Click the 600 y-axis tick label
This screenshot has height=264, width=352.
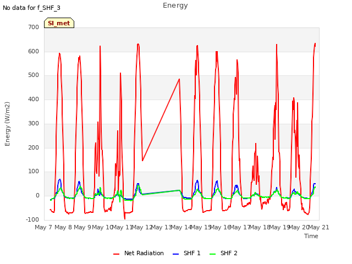pyautogui.click(x=34, y=51)
